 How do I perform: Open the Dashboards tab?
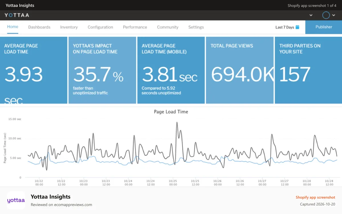point(39,27)
